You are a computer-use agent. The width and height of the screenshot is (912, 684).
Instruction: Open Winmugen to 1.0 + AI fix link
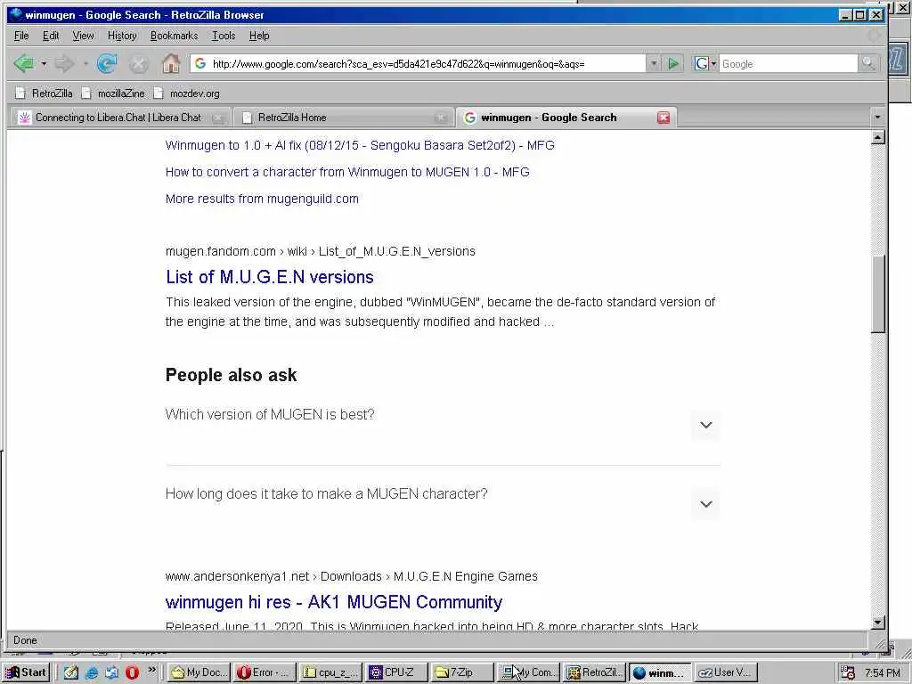pyautogui.click(x=360, y=145)
